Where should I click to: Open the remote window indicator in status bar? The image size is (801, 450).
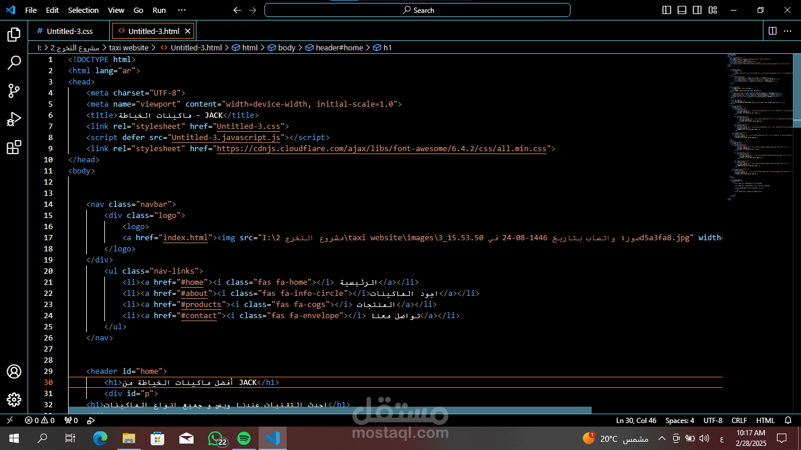click(9, 420)
